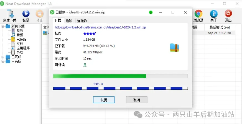This screenshot has width=242, height=124.
Task: Click the 41.222 MB/sec bandwidth value
Action: click(x=93, y=52)
